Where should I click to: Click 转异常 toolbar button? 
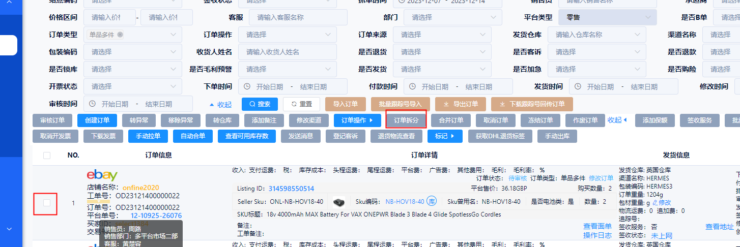tap(138, 121)
